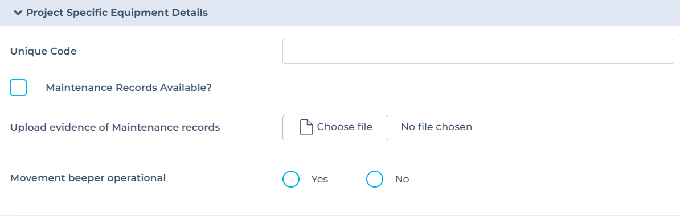Select No radio for Movement beeper operational
The image size is (680, 216).
(x=375, y=179)
